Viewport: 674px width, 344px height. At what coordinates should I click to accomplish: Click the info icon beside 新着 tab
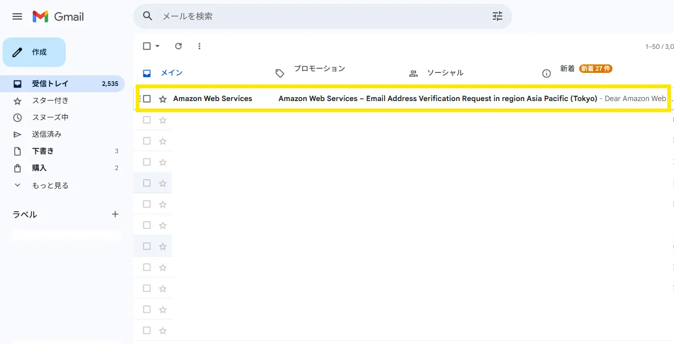[546, 73]
